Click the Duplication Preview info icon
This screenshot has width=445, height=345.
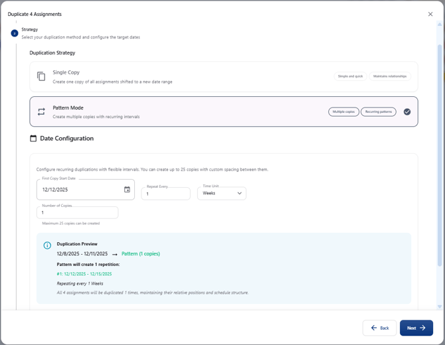coord(47,245)
